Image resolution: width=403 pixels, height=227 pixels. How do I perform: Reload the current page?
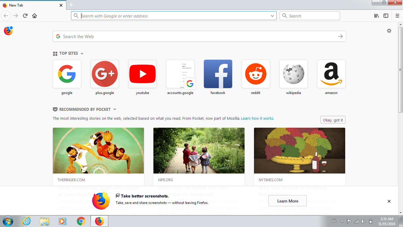click(25, 16)
